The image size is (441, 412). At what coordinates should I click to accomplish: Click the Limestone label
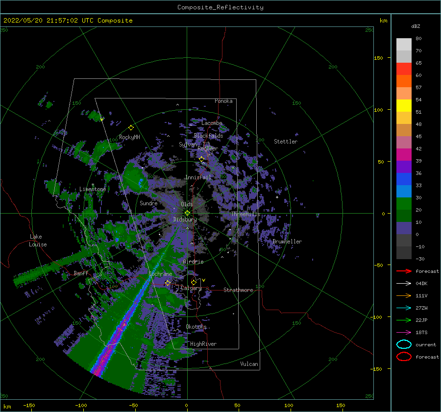[93, 189]
